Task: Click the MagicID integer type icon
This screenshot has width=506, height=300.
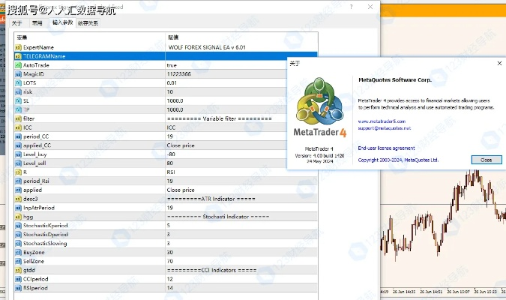Action: coord(18,74)
